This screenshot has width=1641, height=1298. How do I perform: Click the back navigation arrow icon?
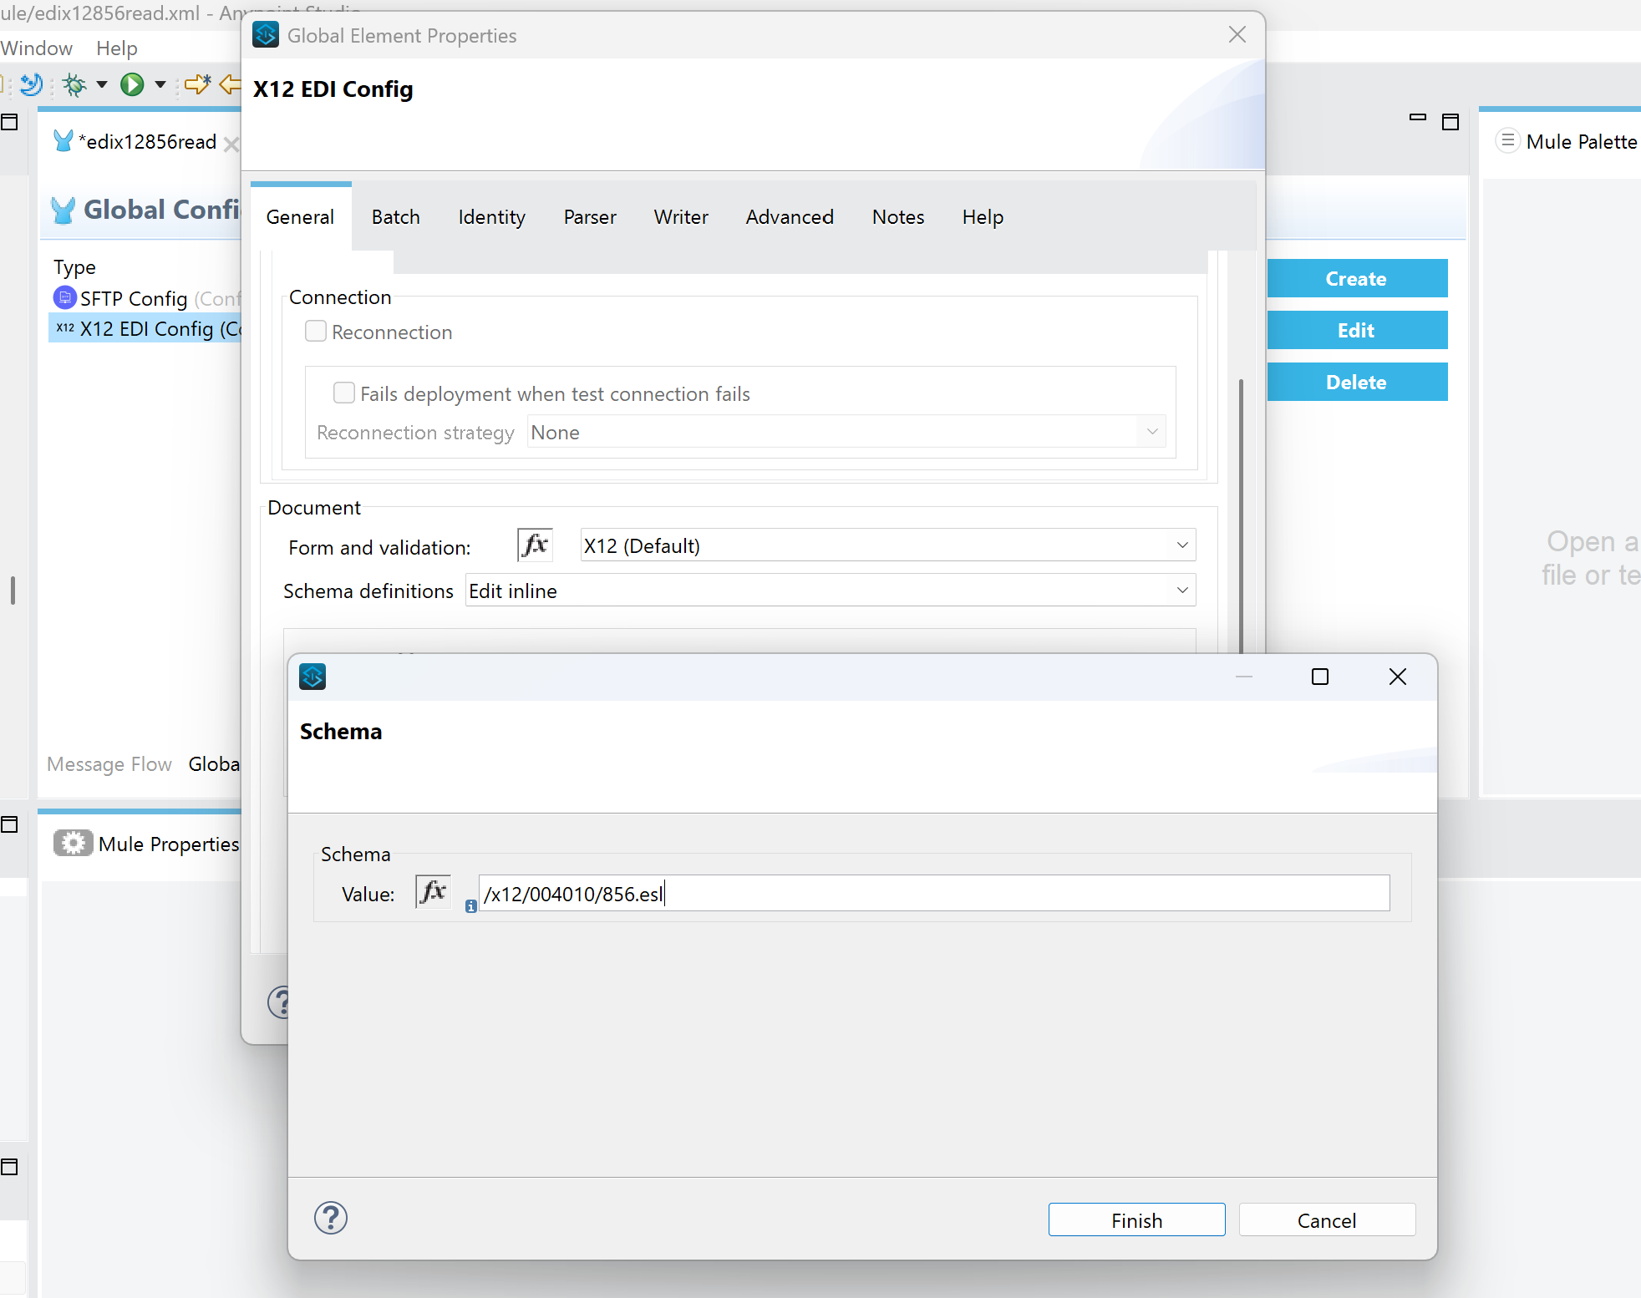coord(231,84)
